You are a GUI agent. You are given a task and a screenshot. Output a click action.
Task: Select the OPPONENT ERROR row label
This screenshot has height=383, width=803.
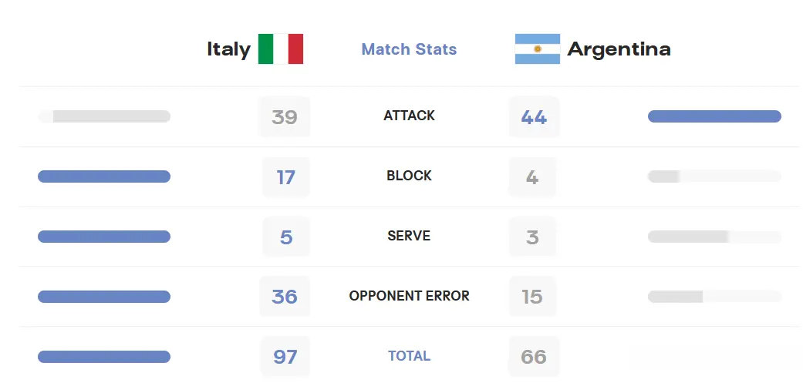[x=409, y=296]
